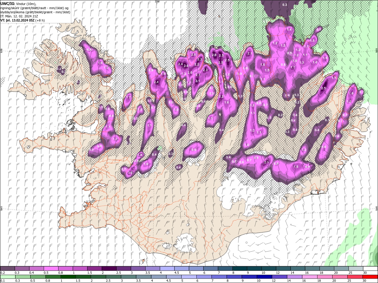Select the 'rigning/skúrir' description line

[x=35, y=8]
